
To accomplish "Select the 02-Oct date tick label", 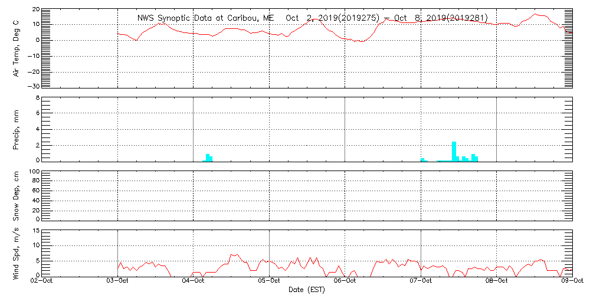I will (42, 281).
